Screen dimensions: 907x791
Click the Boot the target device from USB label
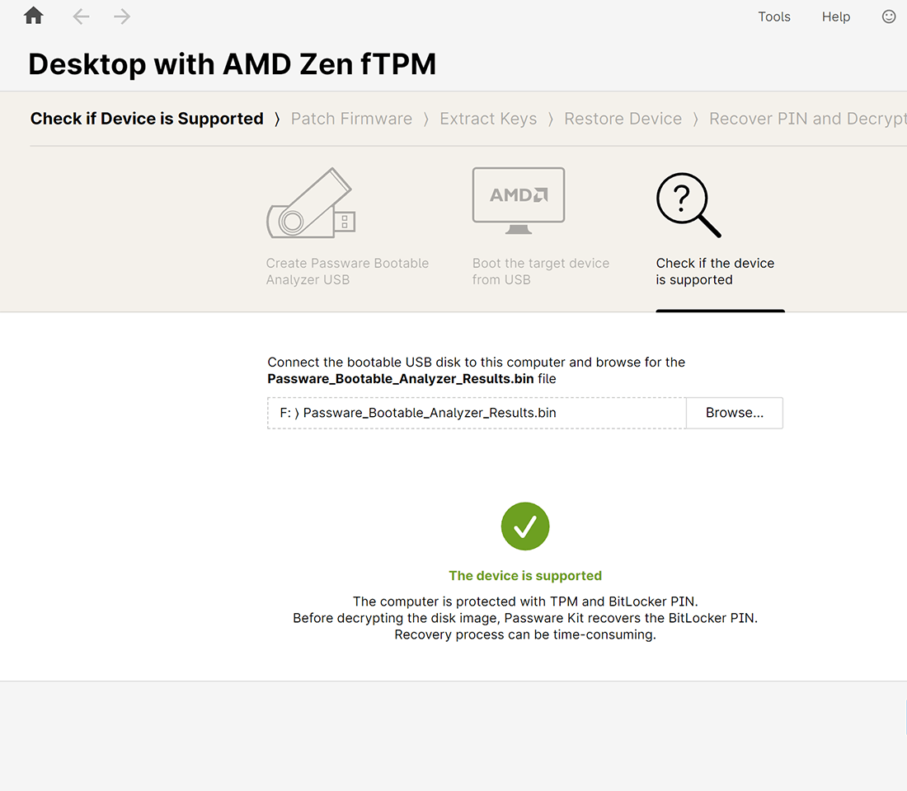coord(540,271)
